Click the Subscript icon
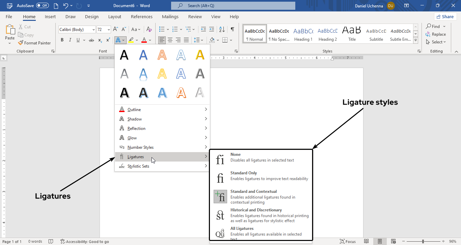461x245 pixels. [x=100, y=40]
